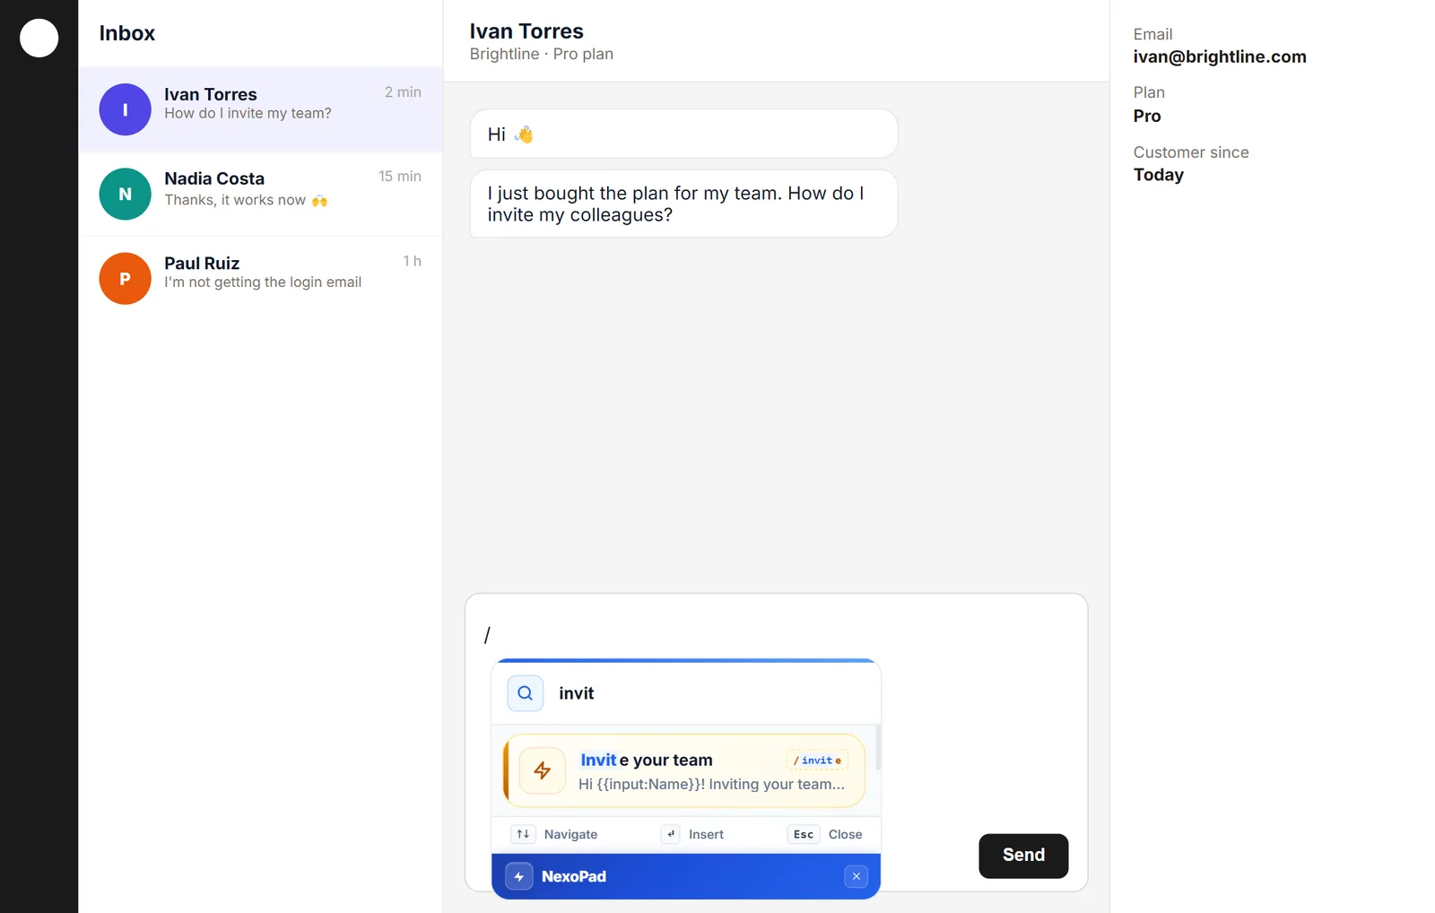Click the Inbox heading
The height and width of the screenshot is (913, 1435).
(x=127, y=33)
